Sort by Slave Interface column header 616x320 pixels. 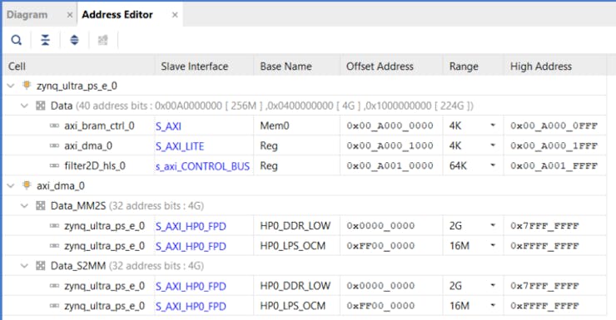pyautogui.click(x=204, y=66)
